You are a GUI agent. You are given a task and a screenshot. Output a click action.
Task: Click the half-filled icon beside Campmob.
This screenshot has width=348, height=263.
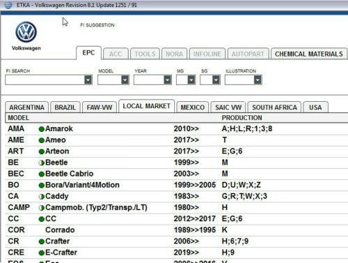[x=42, y=208]
